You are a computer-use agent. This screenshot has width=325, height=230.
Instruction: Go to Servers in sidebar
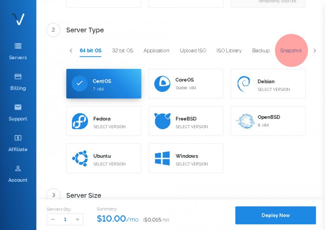pos(18,58)
